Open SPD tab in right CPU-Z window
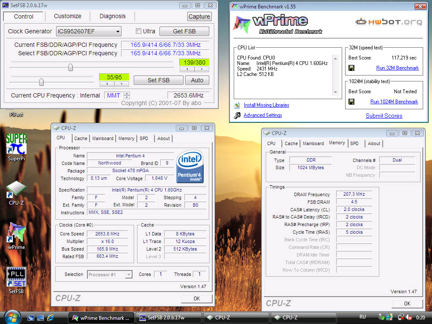Image resolution: width=432 pixels, height=324 pixels. (x=354, y=143)
